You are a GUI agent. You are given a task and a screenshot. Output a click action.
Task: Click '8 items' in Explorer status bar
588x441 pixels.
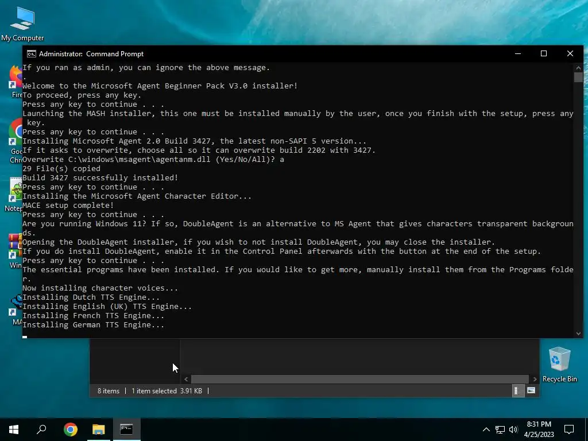109,390
